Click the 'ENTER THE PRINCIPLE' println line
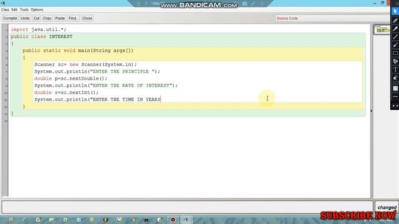Viewport: 399px width, 224px height. pyautogui.click(x=97, y=72)
